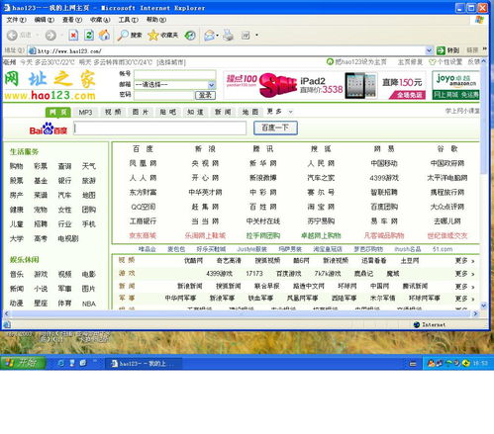
Task: Go to Home page icon
Action: coord(104,35)
